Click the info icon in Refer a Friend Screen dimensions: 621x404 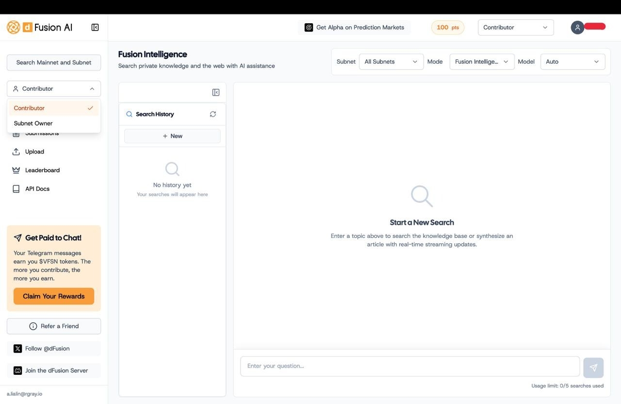click(x=33, y=326)
